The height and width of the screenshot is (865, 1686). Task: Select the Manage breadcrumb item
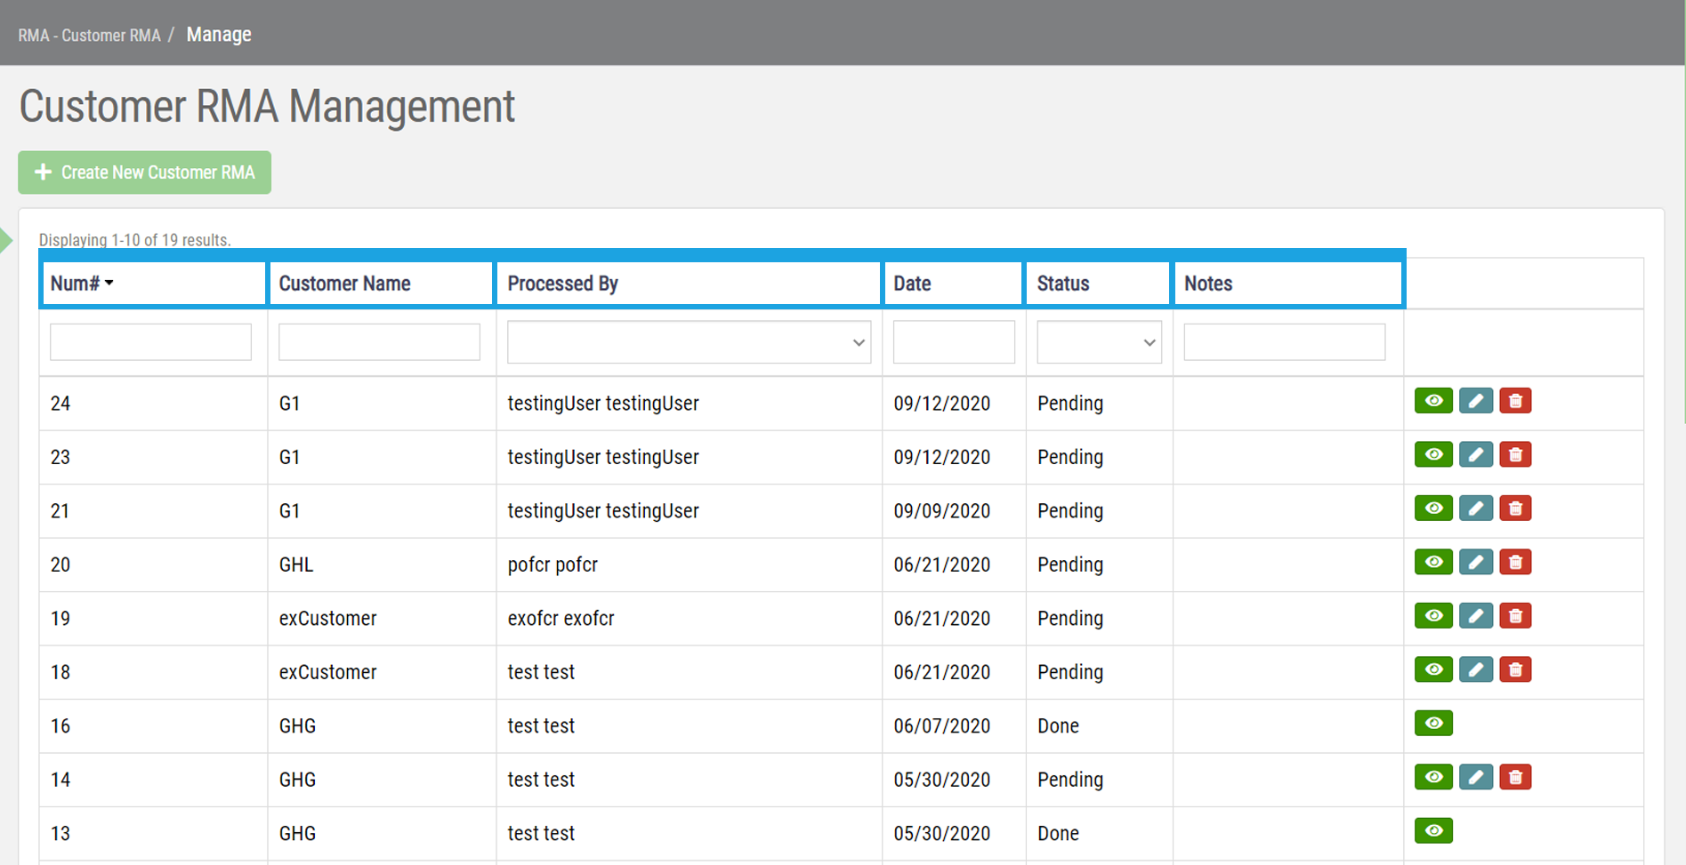[218, 34]
